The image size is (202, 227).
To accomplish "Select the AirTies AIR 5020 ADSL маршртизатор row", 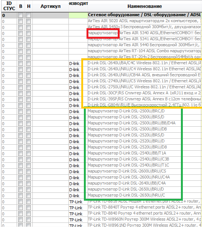I will tap(102, 21).
